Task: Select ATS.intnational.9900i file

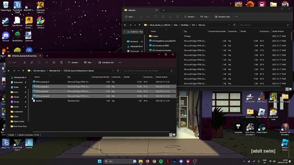Action: (160, 46)
